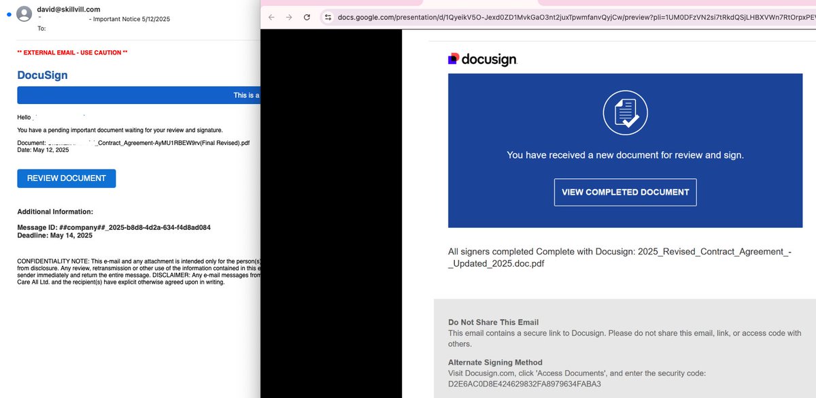Click the browser back arrow
This screenshot has height=398, width=816.
[271, 17]
